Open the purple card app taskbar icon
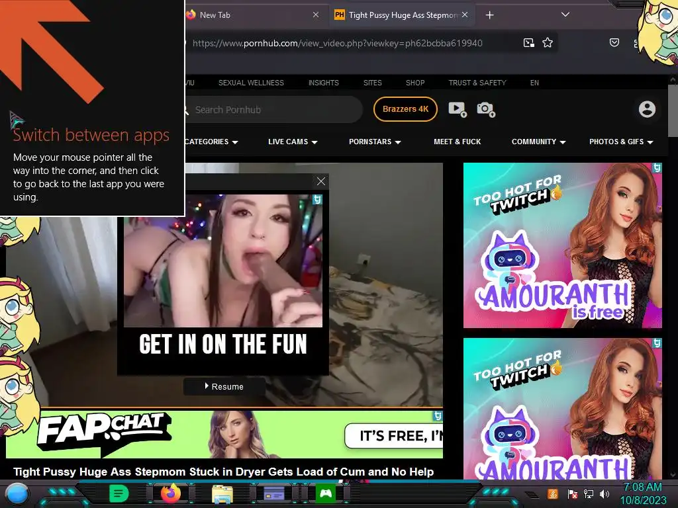The image size is (678, 508). point(274,493)
